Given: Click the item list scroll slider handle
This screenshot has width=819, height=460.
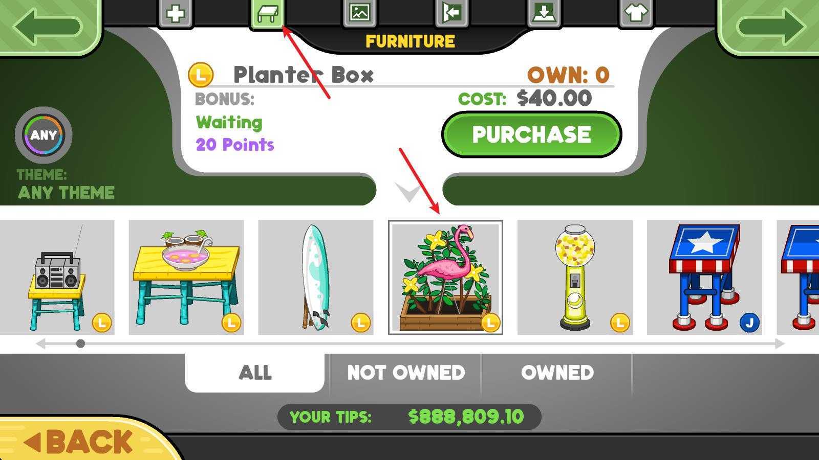Looking at the screenshot, I should [x=80, y=343].
